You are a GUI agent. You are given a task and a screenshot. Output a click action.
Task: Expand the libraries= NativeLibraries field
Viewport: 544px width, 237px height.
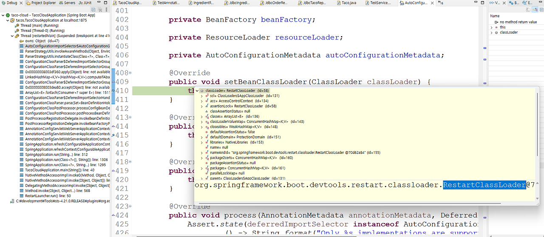(x=202, y=142)
